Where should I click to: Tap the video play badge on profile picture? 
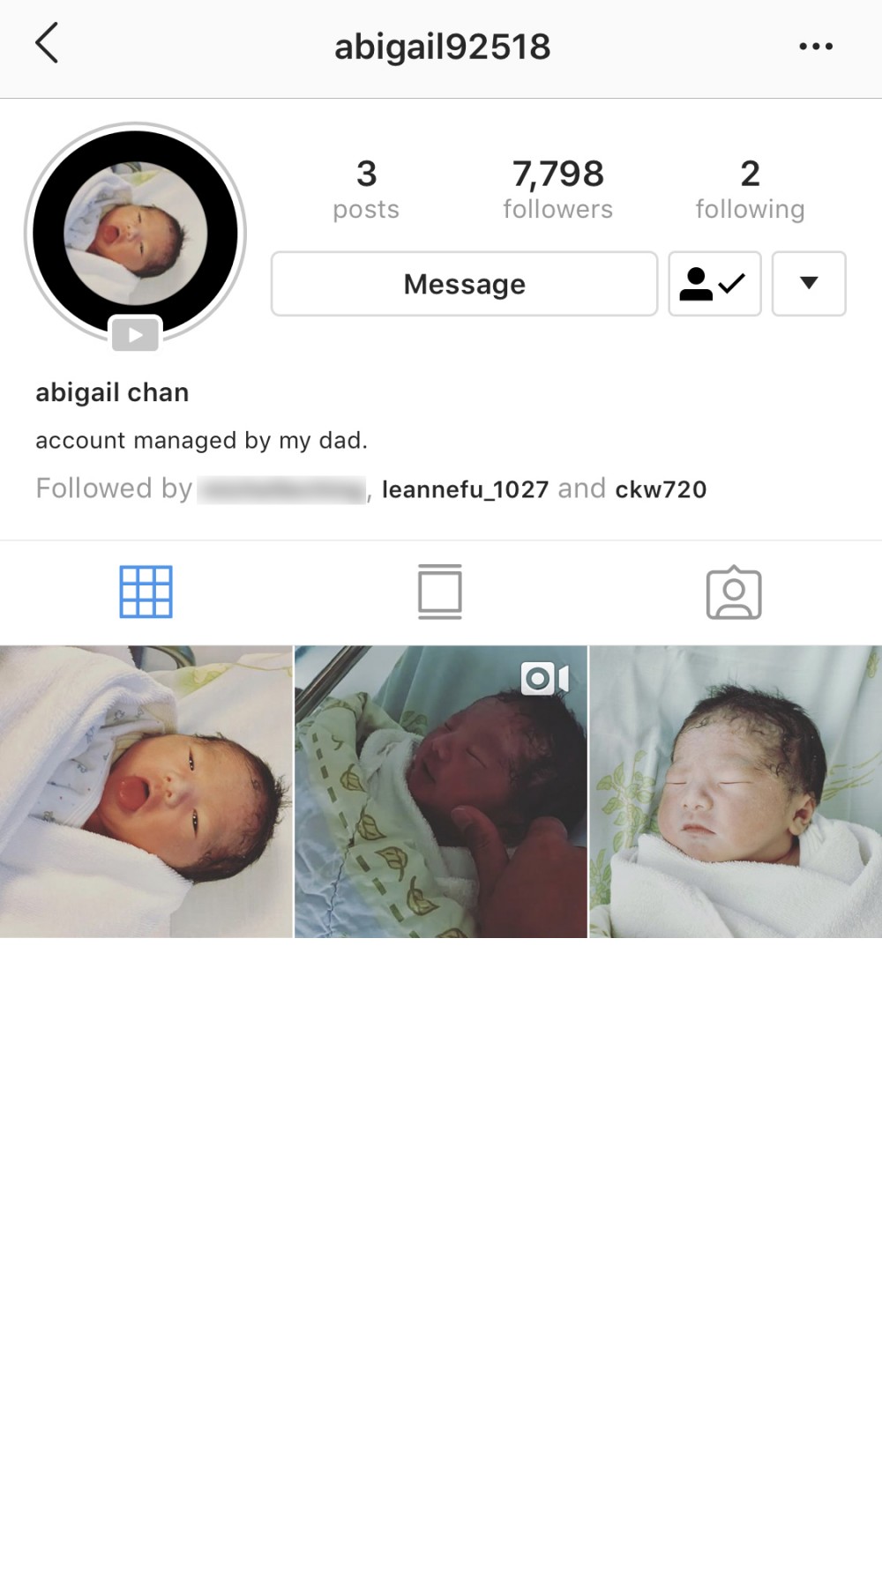135,335
